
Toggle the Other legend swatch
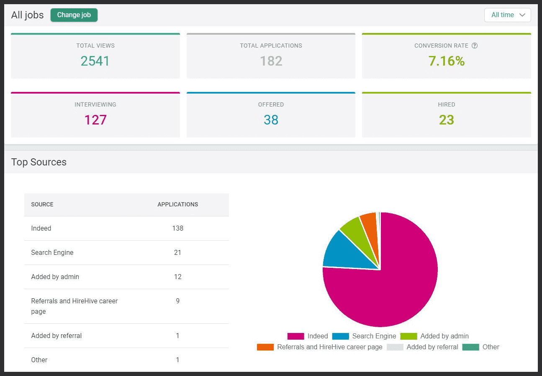pyautogui.click(x=470, y=347)
